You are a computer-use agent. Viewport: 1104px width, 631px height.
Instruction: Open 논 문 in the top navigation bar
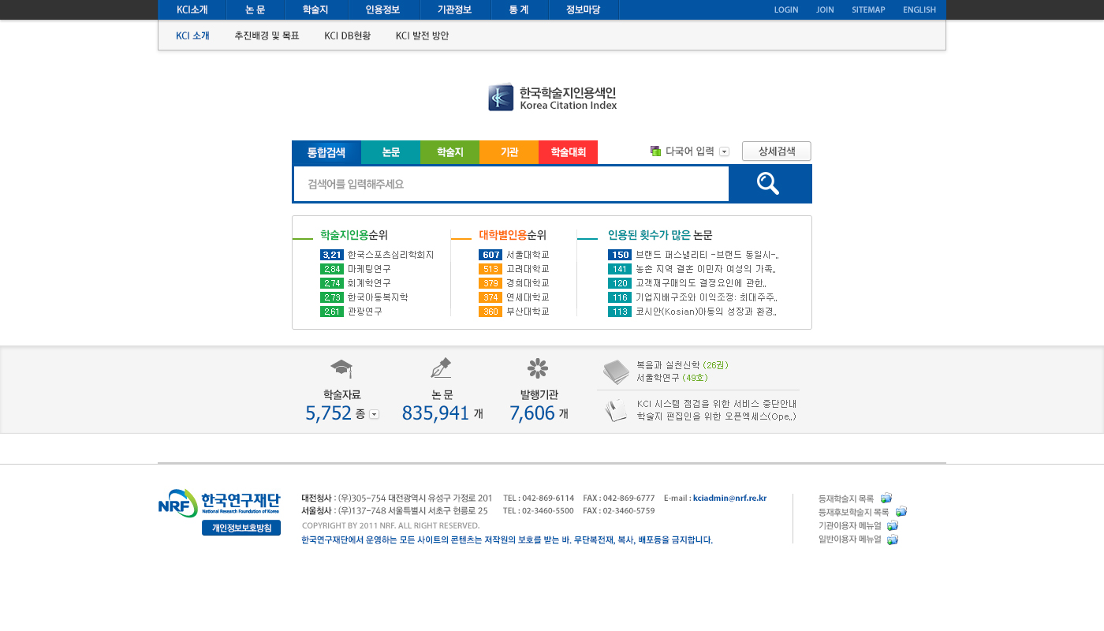255,9
